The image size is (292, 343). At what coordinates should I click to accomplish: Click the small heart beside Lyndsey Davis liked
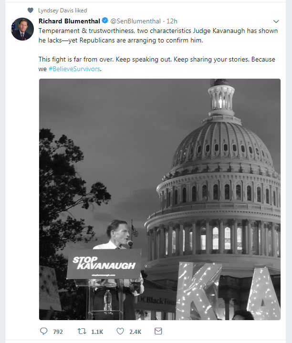31,10
